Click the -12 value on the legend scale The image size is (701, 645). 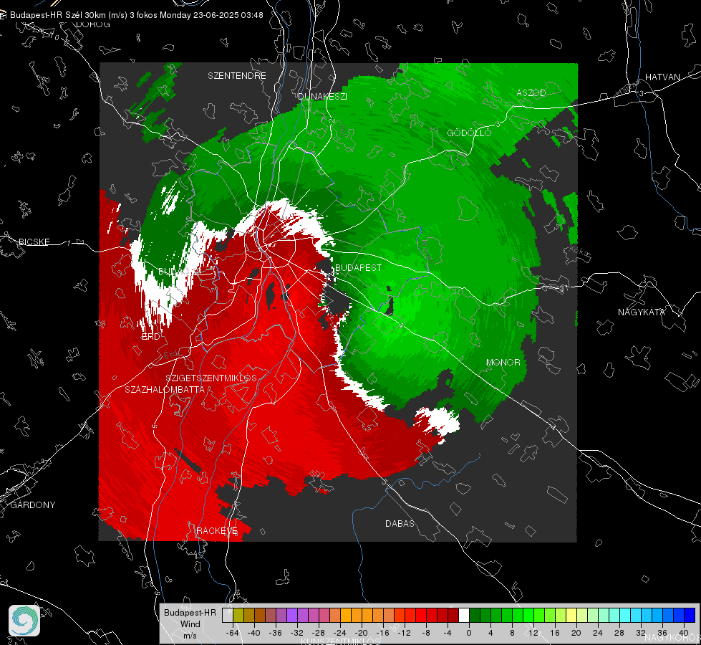(x=404, y=633)
